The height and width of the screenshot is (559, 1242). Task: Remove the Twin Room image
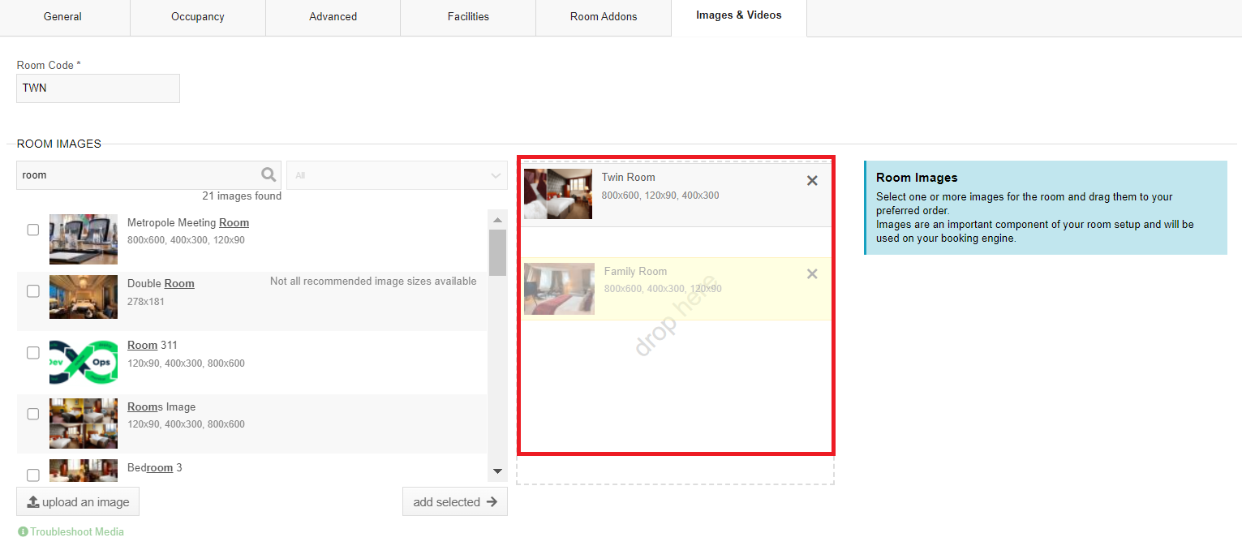point(812,181)
